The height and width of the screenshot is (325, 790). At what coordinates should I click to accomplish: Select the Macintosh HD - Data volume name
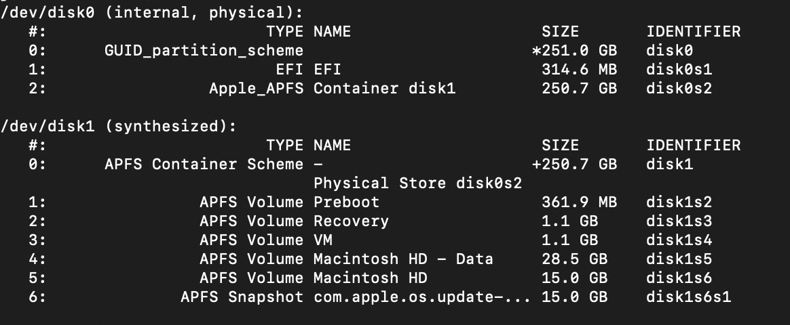tap(403, 259)
